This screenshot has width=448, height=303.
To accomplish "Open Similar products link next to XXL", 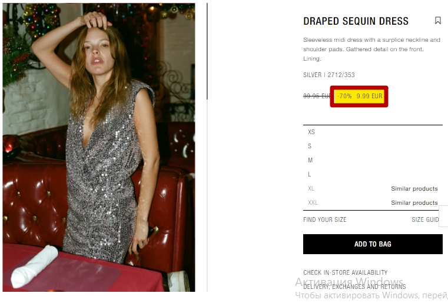I will (414, 202).
